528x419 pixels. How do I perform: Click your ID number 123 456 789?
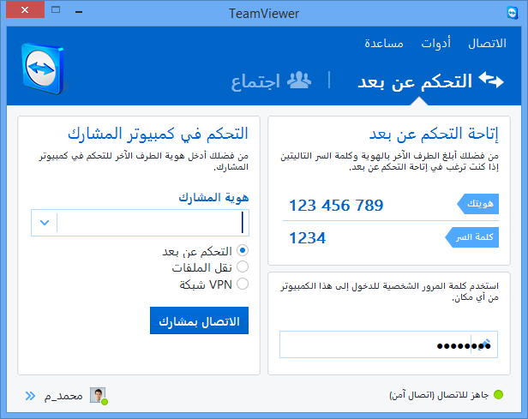[336, 206]
